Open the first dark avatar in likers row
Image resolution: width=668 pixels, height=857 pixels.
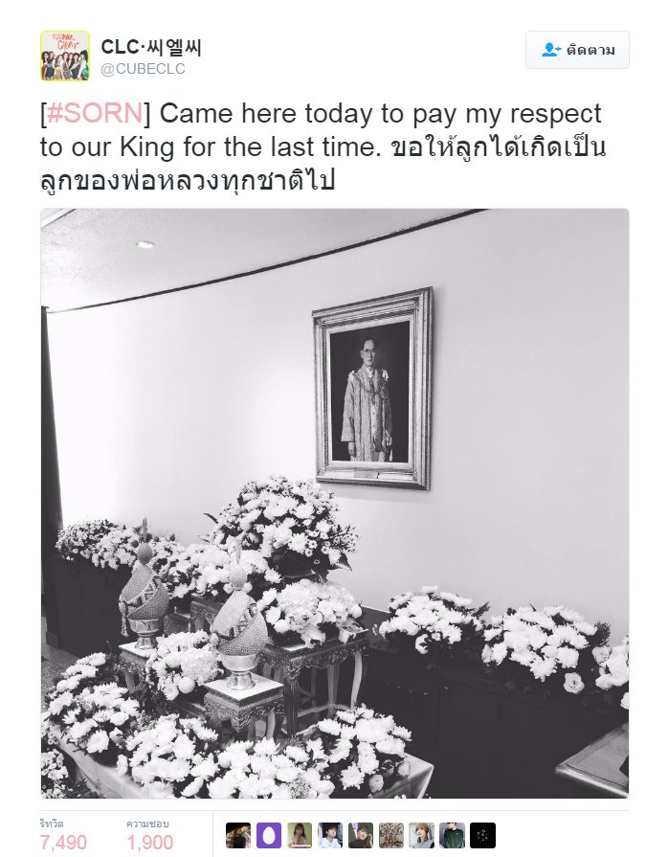click(238, 836)
